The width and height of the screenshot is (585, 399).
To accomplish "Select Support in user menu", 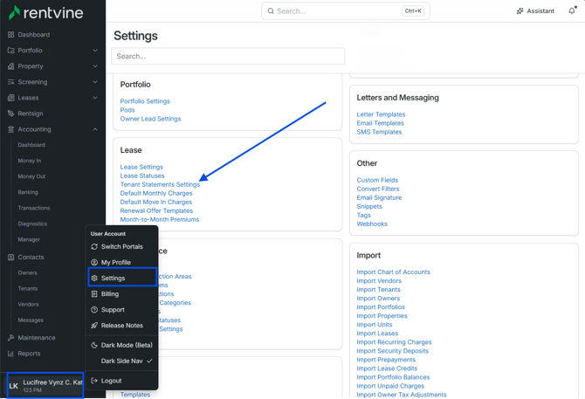I will coord(122,309).
